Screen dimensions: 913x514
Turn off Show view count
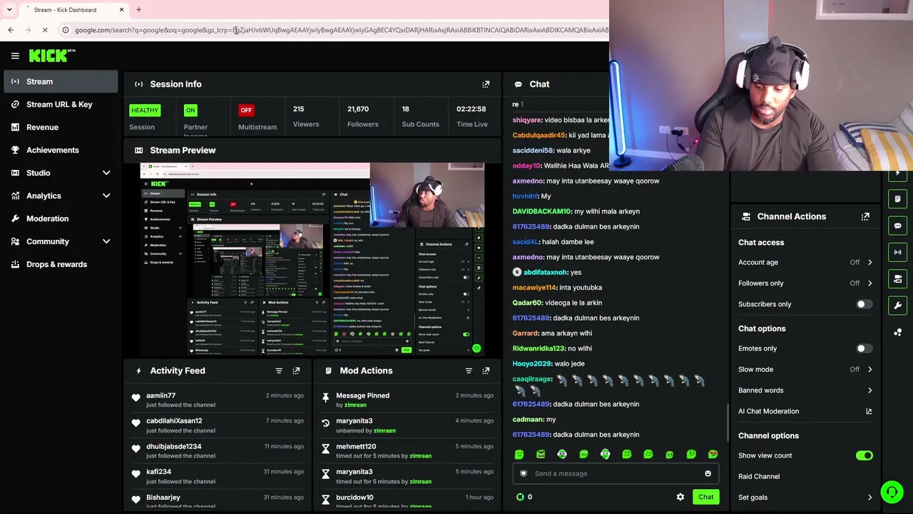pyautogui.click(x=864, y=455)
